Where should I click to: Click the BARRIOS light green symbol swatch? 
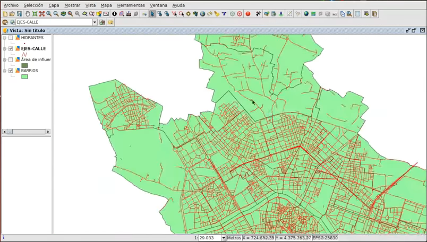click(24, 76)
